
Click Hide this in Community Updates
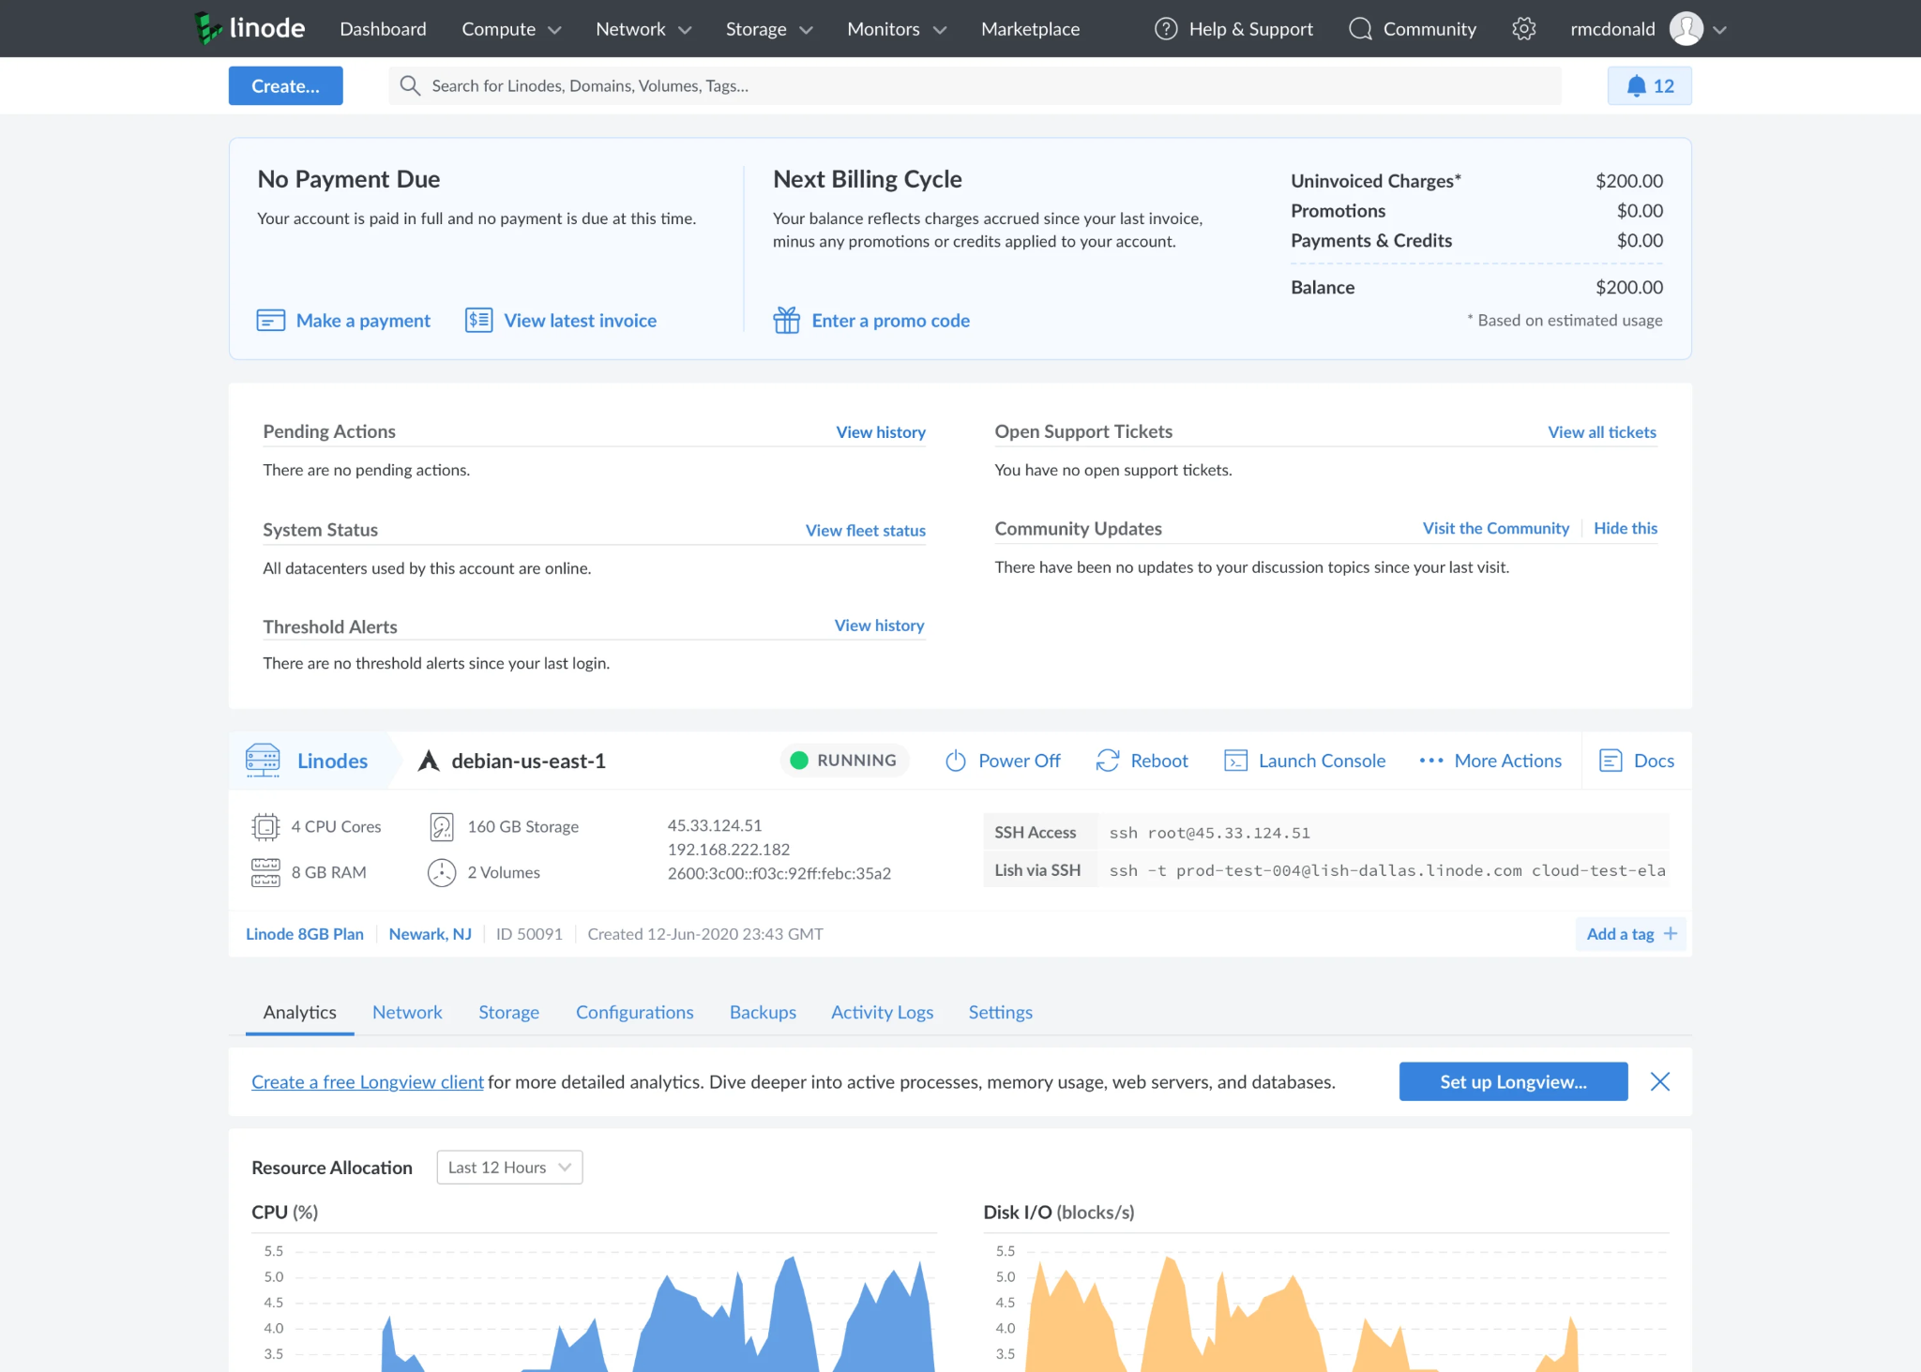click(1626, 529)
